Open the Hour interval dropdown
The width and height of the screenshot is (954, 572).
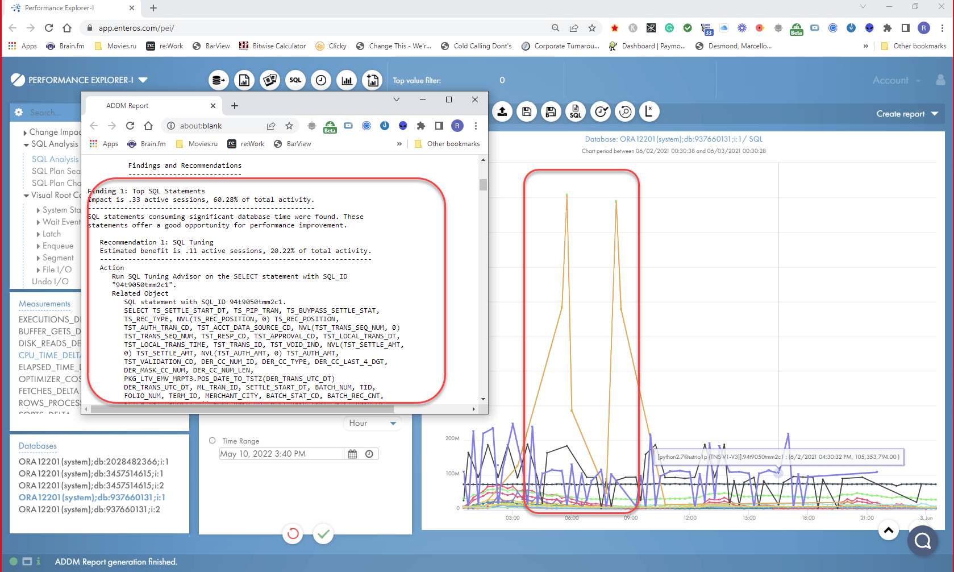(x=372, y=423)
